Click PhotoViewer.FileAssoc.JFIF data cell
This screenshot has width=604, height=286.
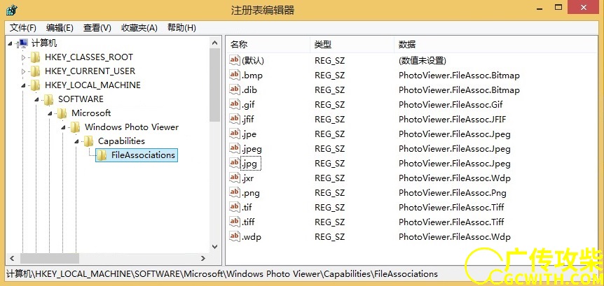452,119
